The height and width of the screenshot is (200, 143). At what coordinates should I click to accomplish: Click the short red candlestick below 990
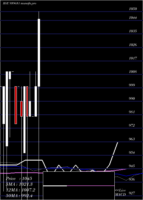(21, 109)
